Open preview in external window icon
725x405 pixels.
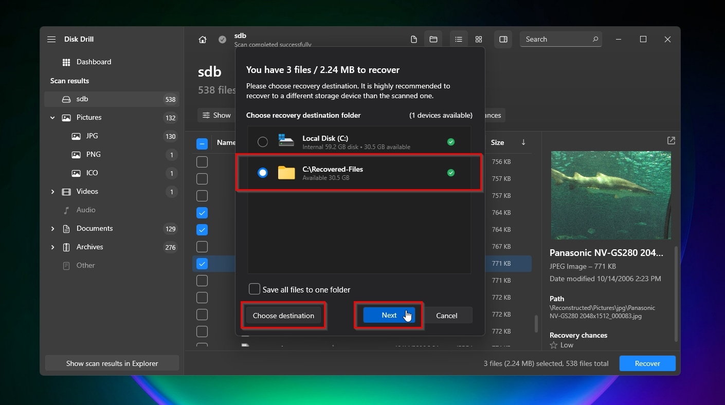(671, 140)
